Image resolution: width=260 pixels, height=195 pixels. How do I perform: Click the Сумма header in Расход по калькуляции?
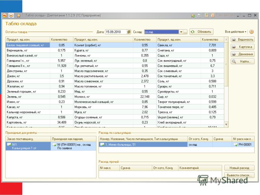tap(222, 139)
